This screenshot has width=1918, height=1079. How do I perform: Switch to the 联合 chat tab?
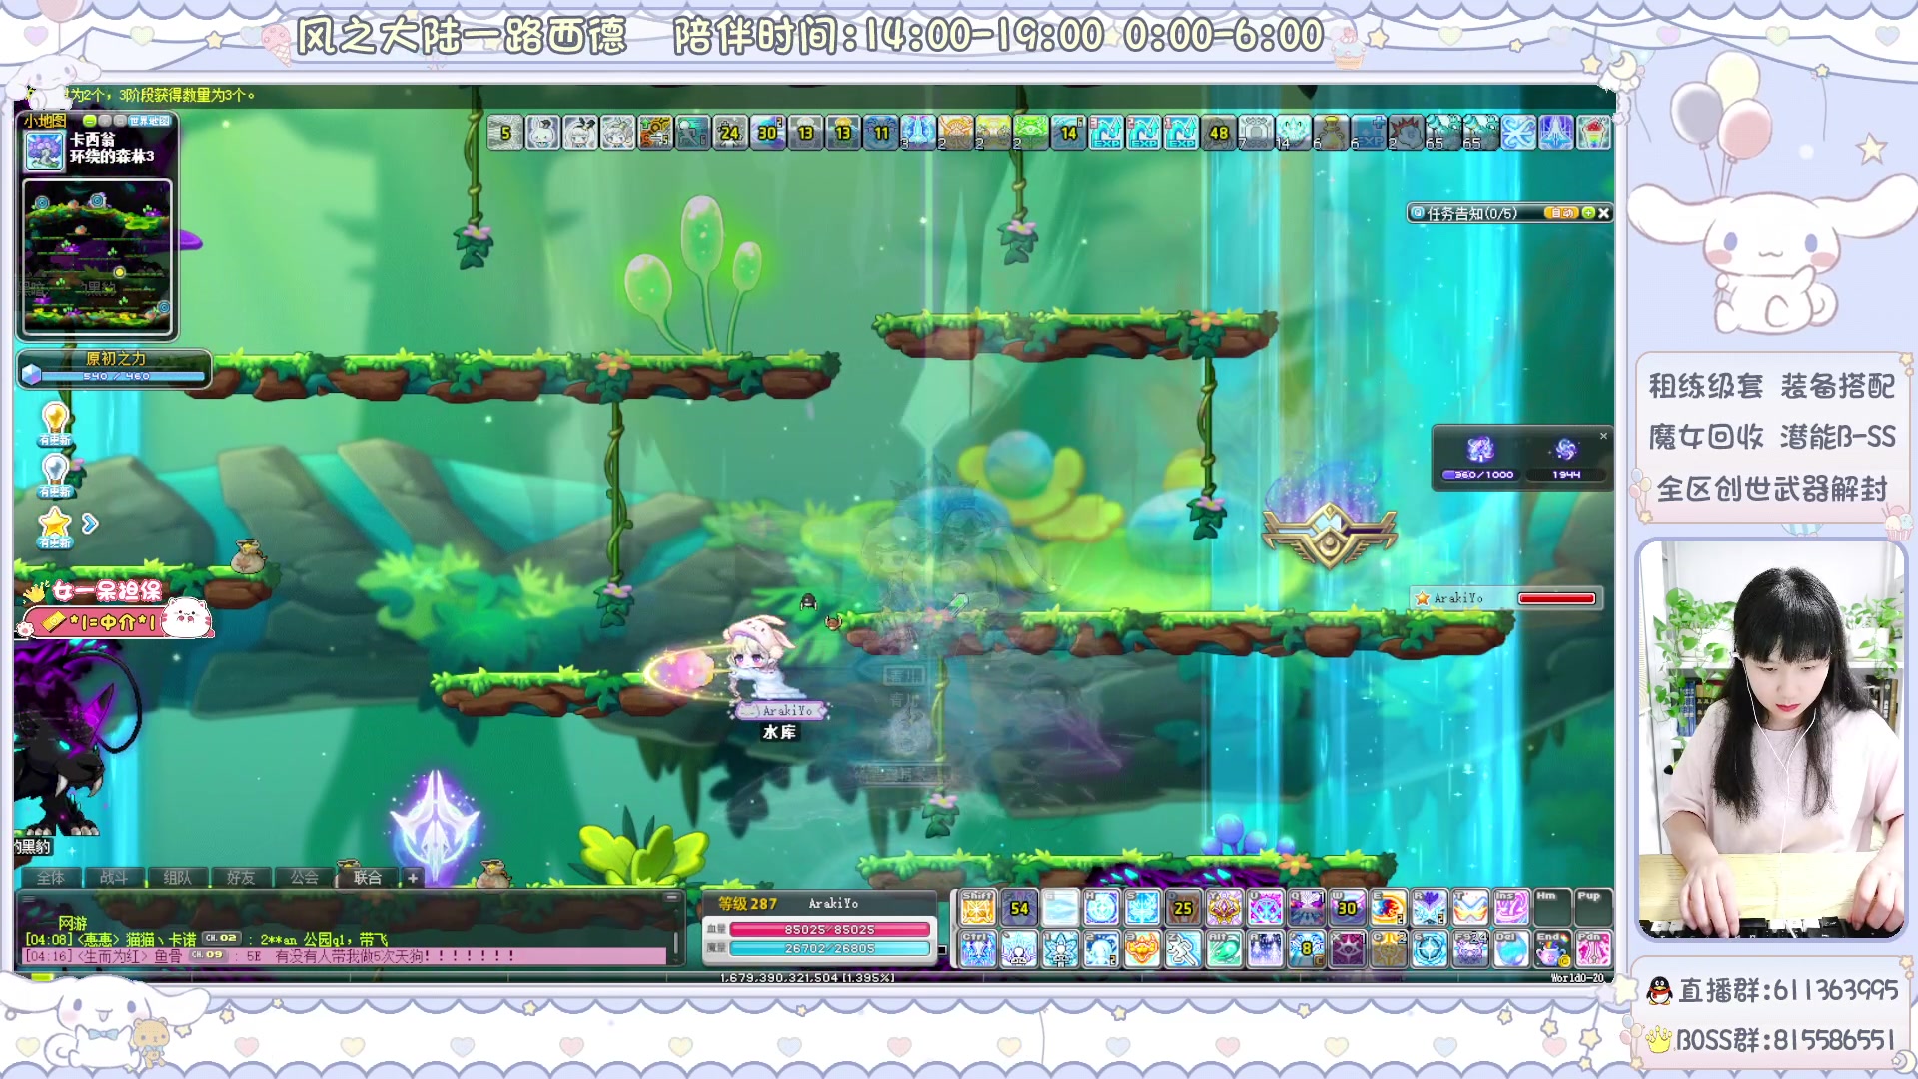tap(368, 877)
